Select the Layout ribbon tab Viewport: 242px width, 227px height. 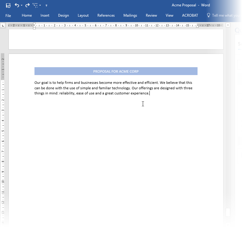83,15
